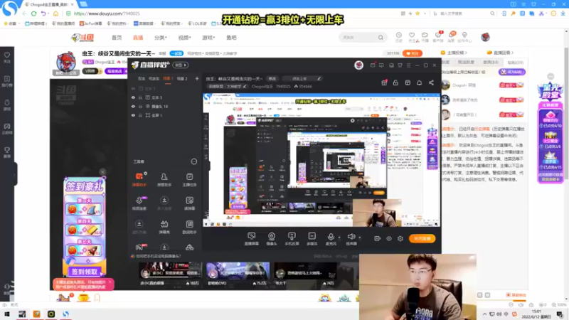Viewport: 569px width, 320px height.
Task: Open 类型 mode switcher next to 直播伴侣 logo
Action: pyautogui.click(x=181, y=65)
